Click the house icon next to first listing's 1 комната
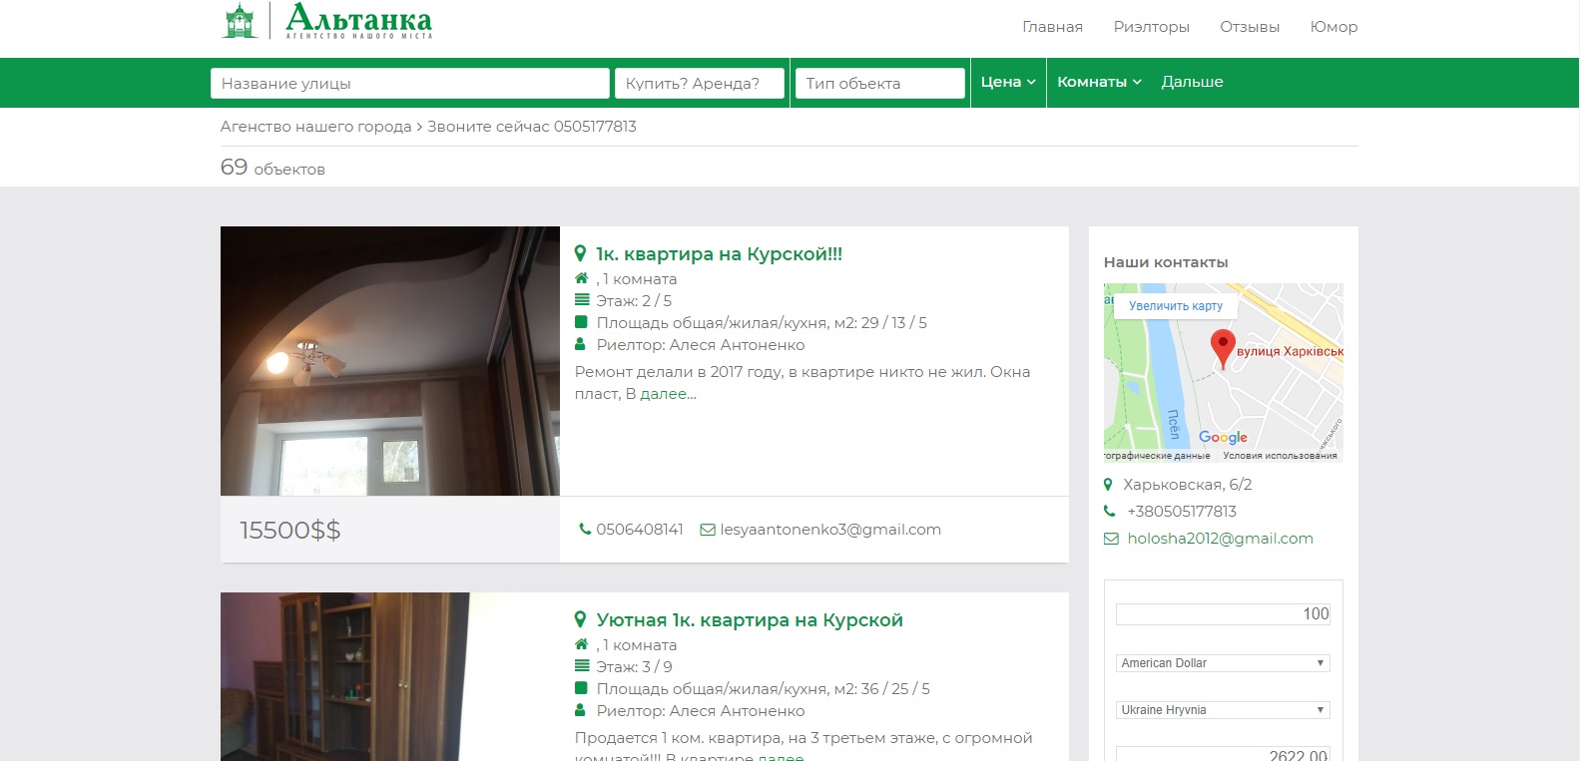 coord(582,278)
